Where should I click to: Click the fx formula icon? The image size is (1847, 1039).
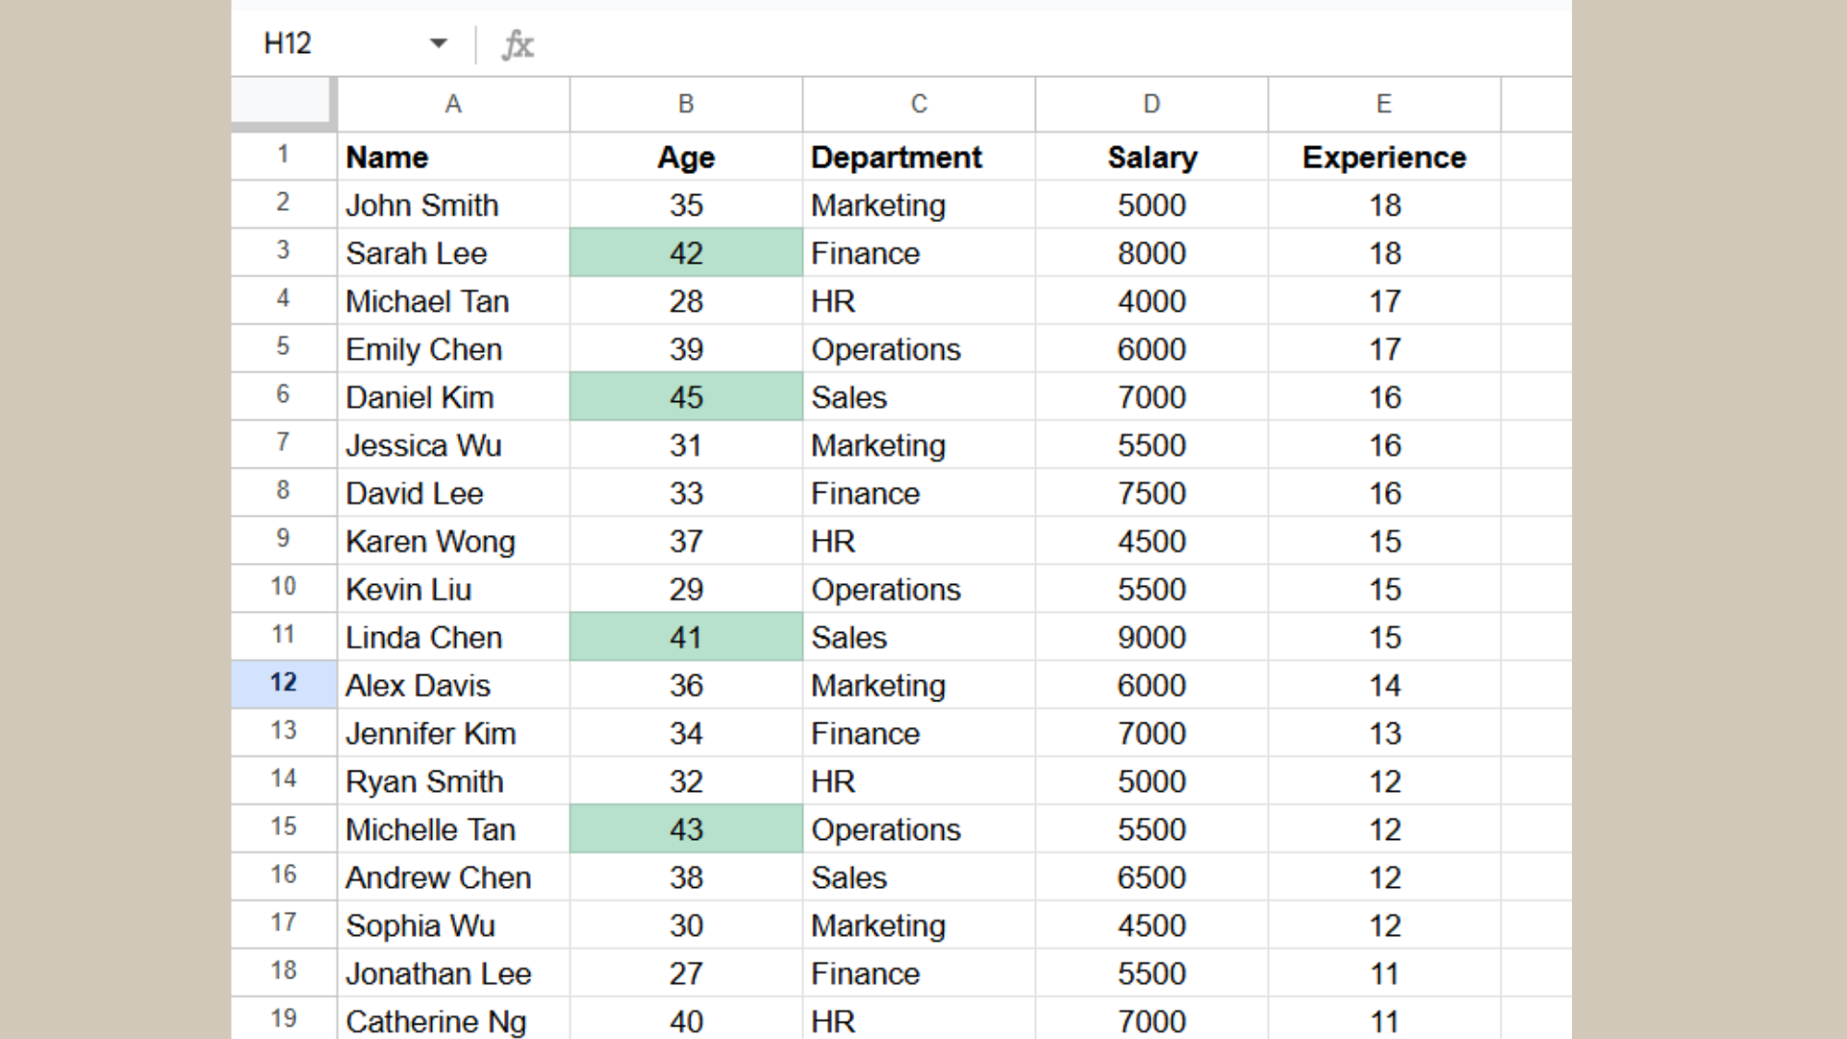[x=518, y=44]
